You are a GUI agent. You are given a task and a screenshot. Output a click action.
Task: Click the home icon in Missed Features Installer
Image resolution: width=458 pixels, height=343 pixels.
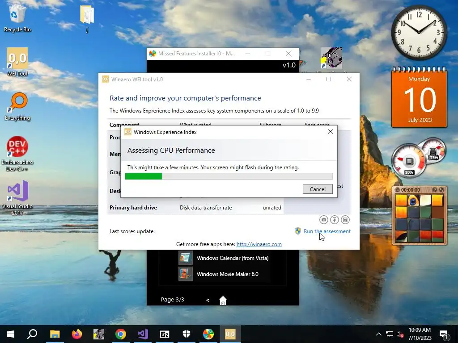coord(223,300)
